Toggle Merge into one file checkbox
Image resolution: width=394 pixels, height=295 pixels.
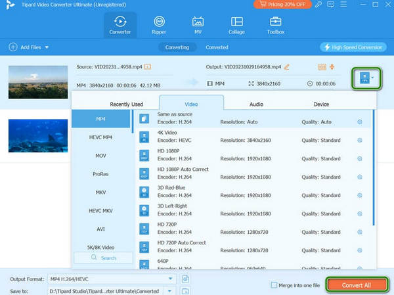(x=274, y=285)
